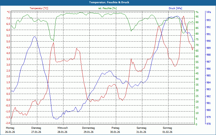The image size is (216, 135).
Task: Click the '-2,0' temperature axis tick
Action: tap(8, 123)
